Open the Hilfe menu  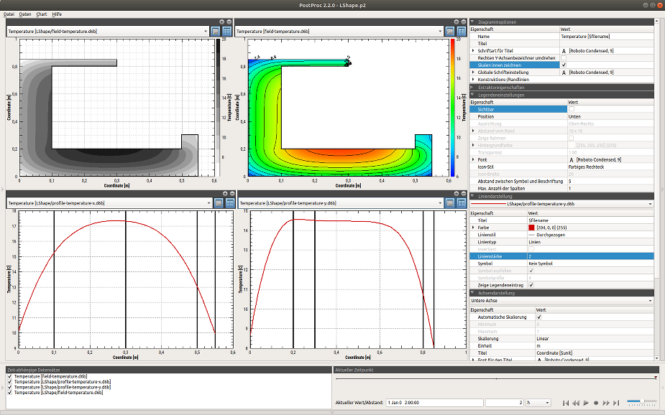pyautogui.click(x=57, y=14)
